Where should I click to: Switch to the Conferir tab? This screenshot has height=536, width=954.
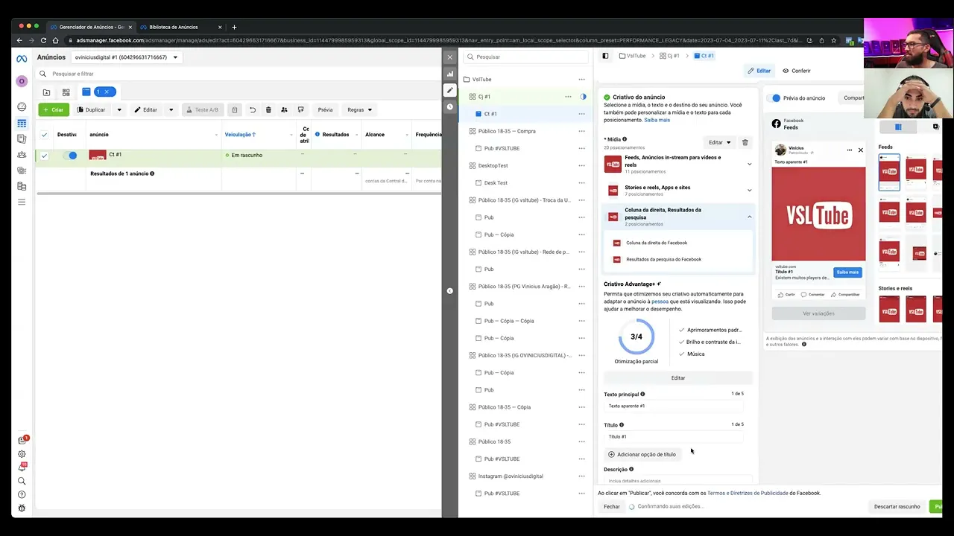pos(797,71)
